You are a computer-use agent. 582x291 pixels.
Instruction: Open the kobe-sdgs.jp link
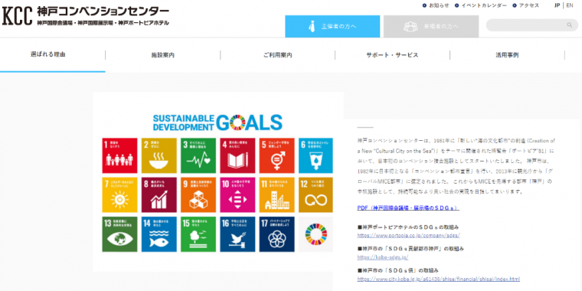(378, 257)
